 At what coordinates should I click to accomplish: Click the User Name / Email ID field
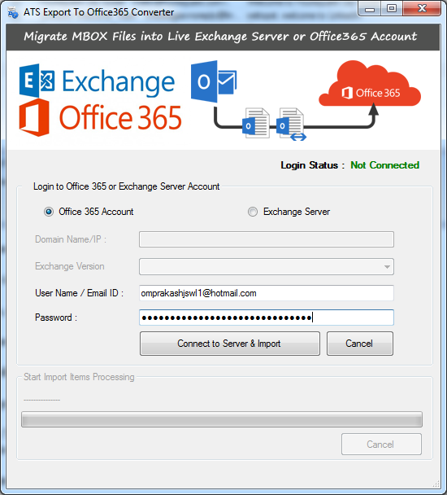(267, 293)
